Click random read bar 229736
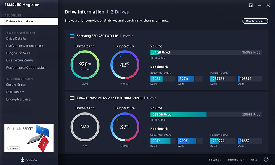Image resolution: width=275 pixels, height=165 pixels. (x=223, y=79)
